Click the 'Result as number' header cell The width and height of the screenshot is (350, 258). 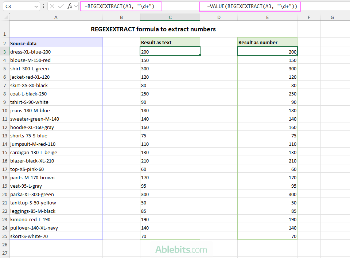267,42
